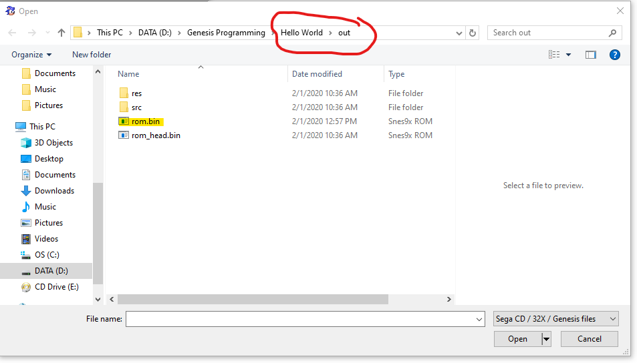The height and width of the screenshot is (363, 637).
Task: Click the New folder button
Action: pos(92,55)
